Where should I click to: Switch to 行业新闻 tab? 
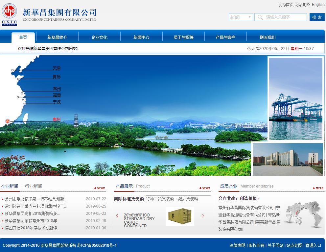[34, 186]
